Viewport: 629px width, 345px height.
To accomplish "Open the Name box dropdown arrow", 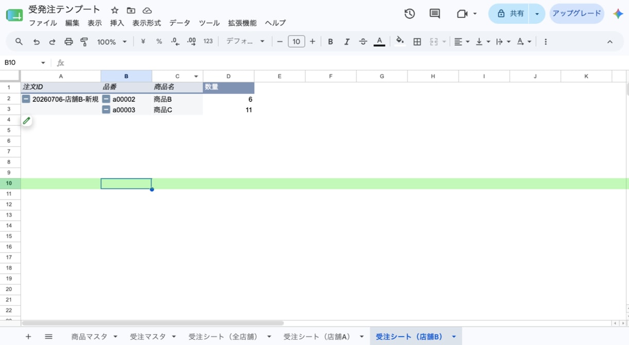I will pos(43,63).
